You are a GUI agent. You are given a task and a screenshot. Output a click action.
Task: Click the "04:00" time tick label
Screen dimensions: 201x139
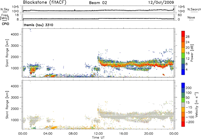click(x=48, y=134)
